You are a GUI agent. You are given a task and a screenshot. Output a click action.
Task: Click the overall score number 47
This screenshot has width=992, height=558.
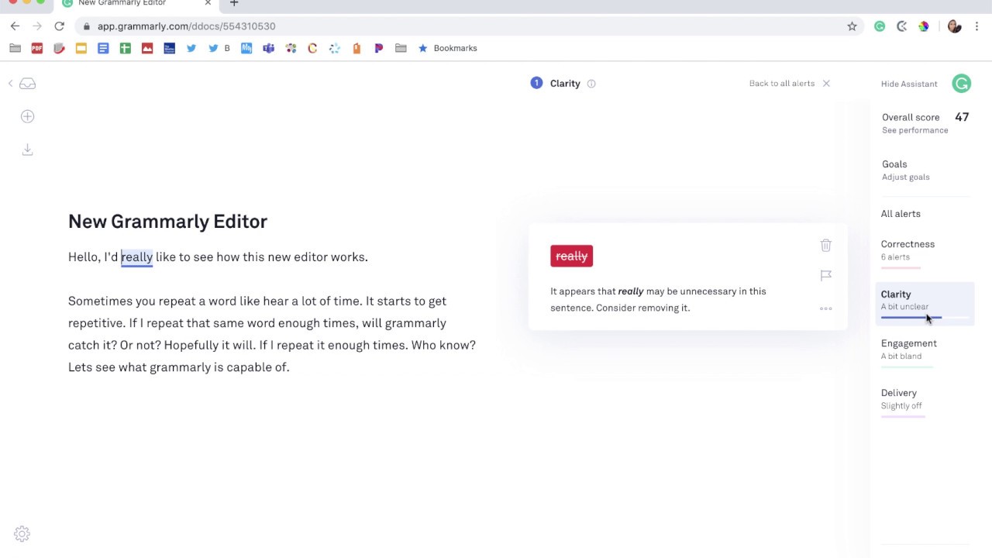pyautogui.click(x=962, y=117)
